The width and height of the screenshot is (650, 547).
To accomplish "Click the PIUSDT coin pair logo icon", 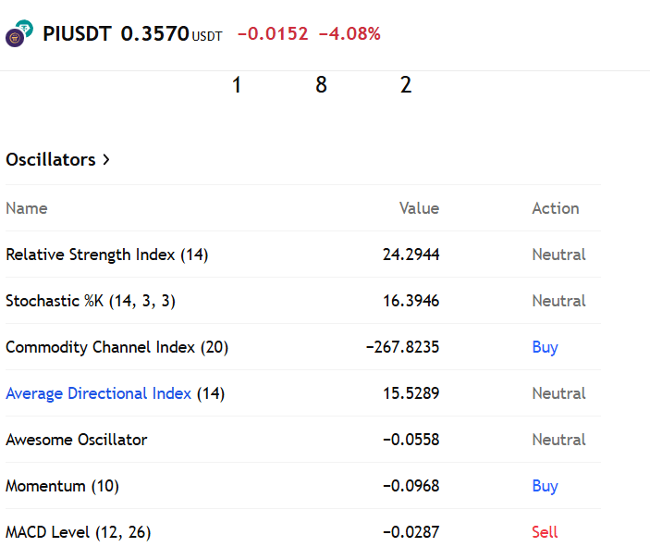I will pyautogui.click(x=19, y=33).
